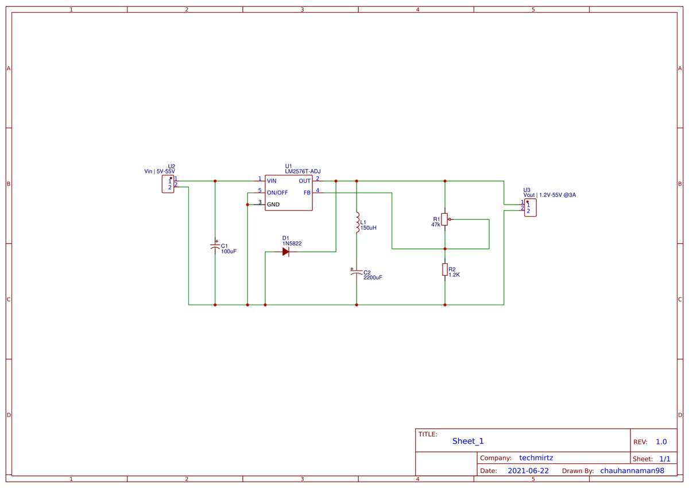This screenshot has width=689, height=488.
Task: Click the 'Vin | 5V-55V' label
Action: [159, 171]
